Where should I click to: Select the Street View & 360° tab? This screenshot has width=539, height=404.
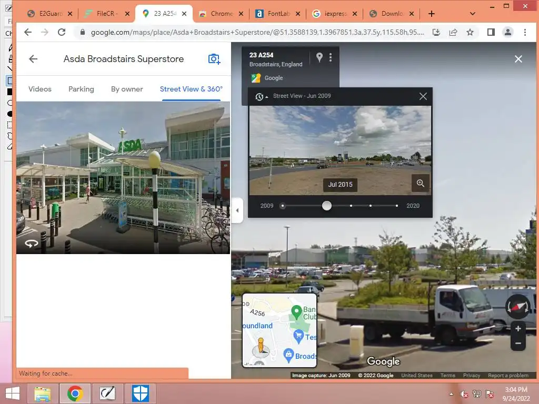click(191, 89)
